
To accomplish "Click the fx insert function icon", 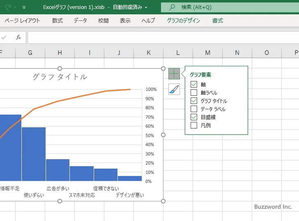I will click(18, 37).
